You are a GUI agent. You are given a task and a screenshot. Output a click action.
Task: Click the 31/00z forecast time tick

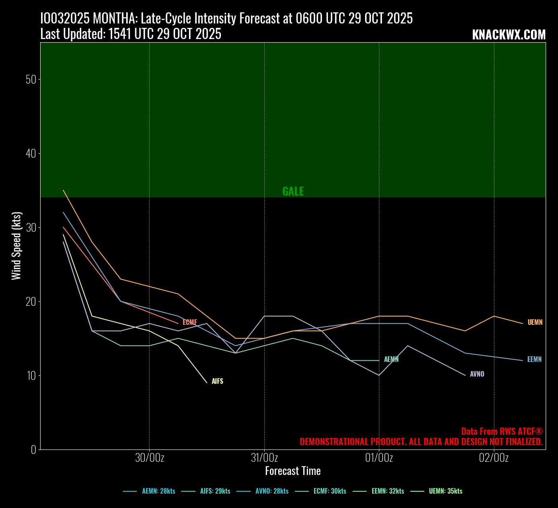click(x=264, y=458)
